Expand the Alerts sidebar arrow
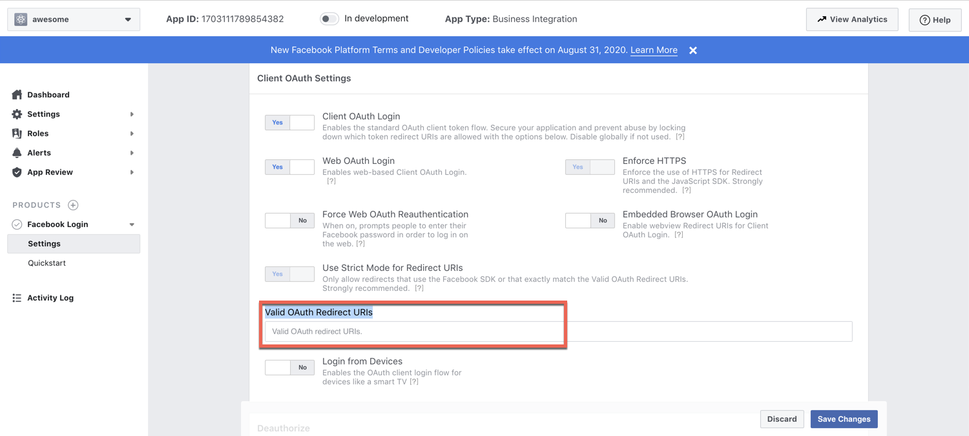Screen dimensions: 969x436 click(x=132, y=153)
